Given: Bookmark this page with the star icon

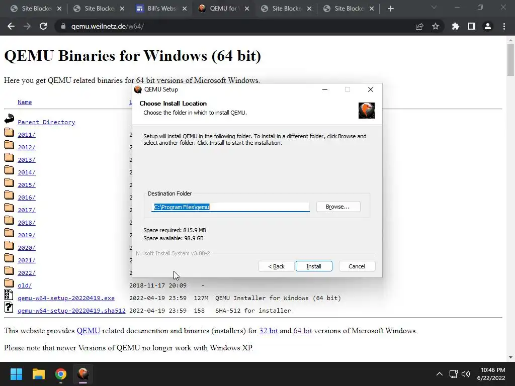Looking at the screenshot, I should coord(436,26).
